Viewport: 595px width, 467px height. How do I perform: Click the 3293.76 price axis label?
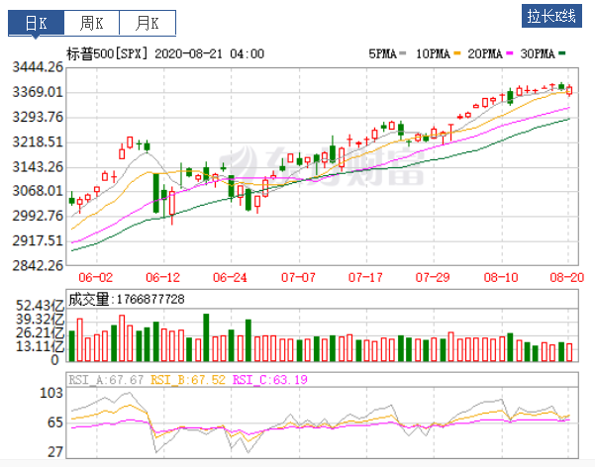38,117
